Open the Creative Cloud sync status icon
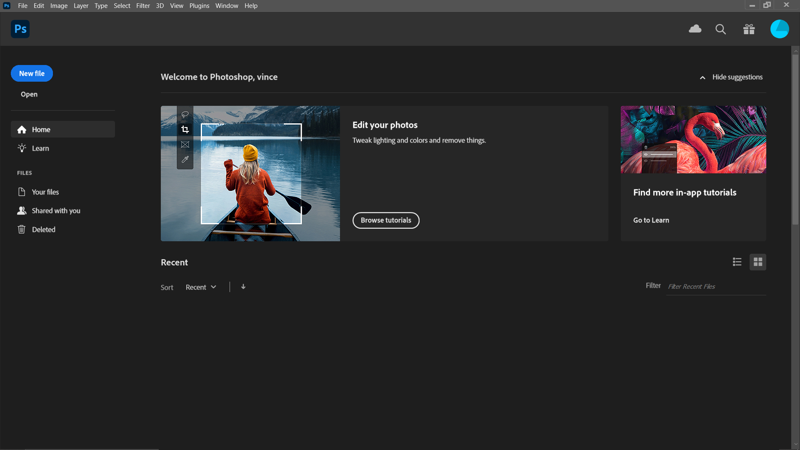Screen dimensions: 800x450 695,29
